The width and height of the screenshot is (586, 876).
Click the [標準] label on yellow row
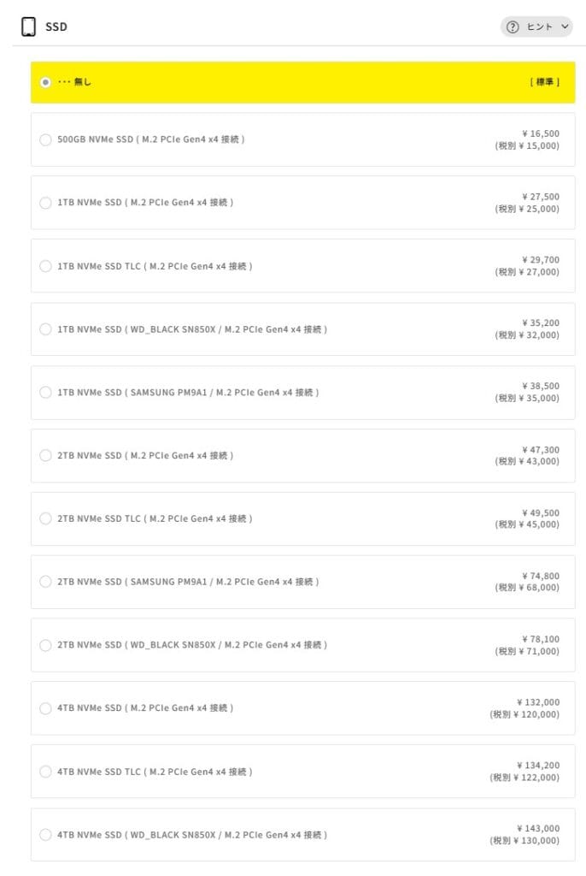coord(544,82)
